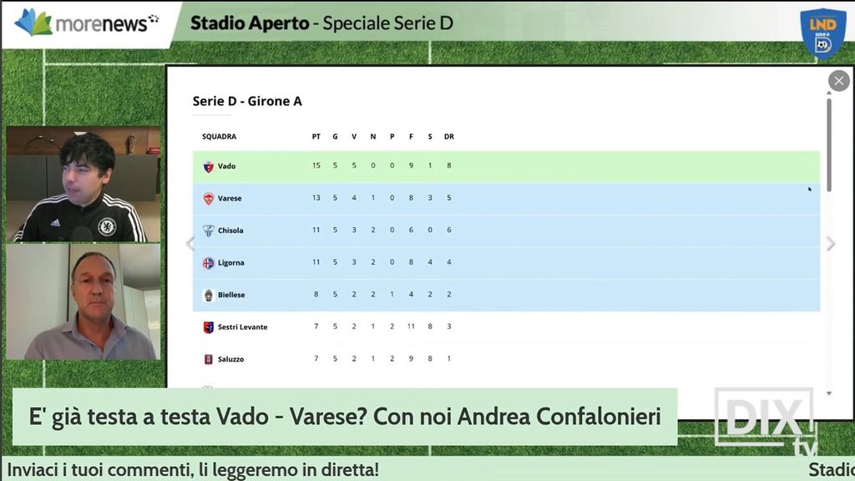
Task: Open the Varese team name link
Action: pos(230,199)
